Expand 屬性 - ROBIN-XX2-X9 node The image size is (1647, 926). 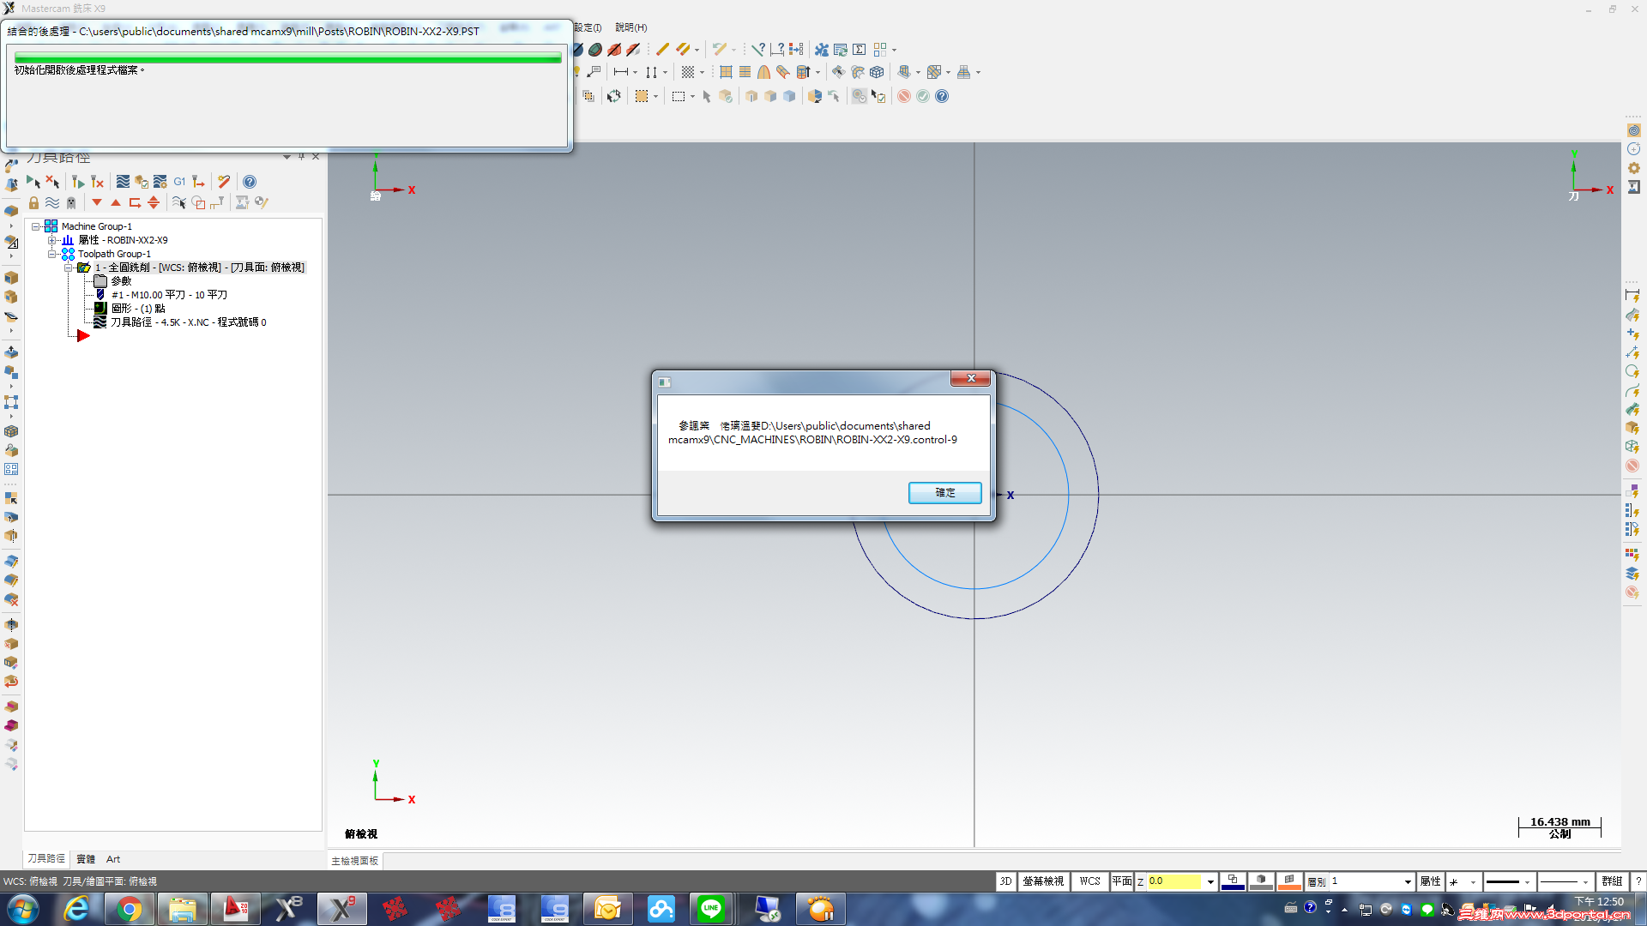tap(51, 240)
